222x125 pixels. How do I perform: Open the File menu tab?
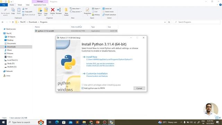point(4,5)
